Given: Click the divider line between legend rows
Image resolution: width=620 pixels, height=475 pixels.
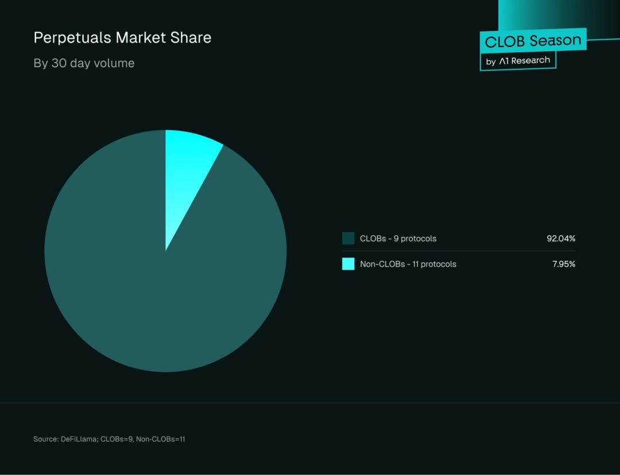Looking at the screenshot, I should click(x=458, y=251).
